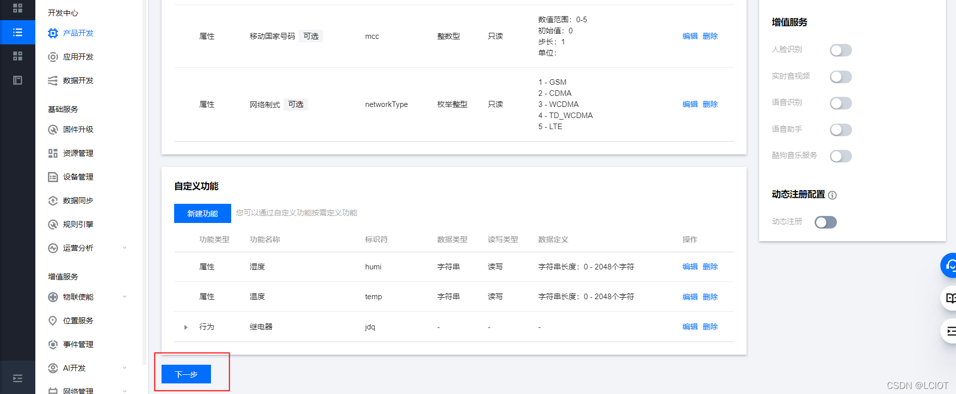Edit the 温度 property row
This screenshot has height=394, width=956.
coord(690,297)
